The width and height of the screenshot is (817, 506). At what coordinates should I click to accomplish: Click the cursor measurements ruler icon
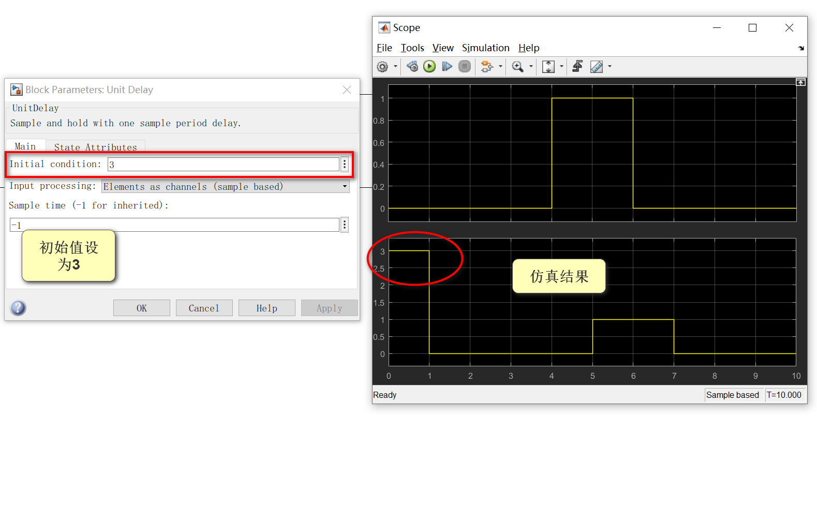[597, 66]
